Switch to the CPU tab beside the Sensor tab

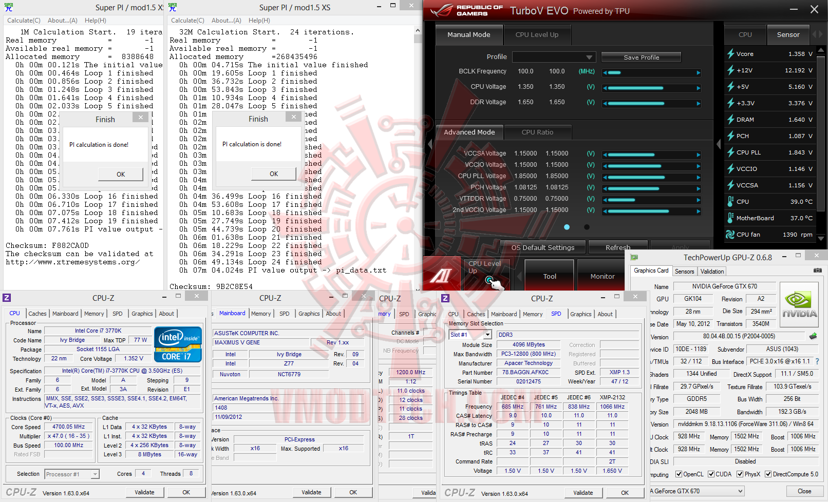click(745, 35)
